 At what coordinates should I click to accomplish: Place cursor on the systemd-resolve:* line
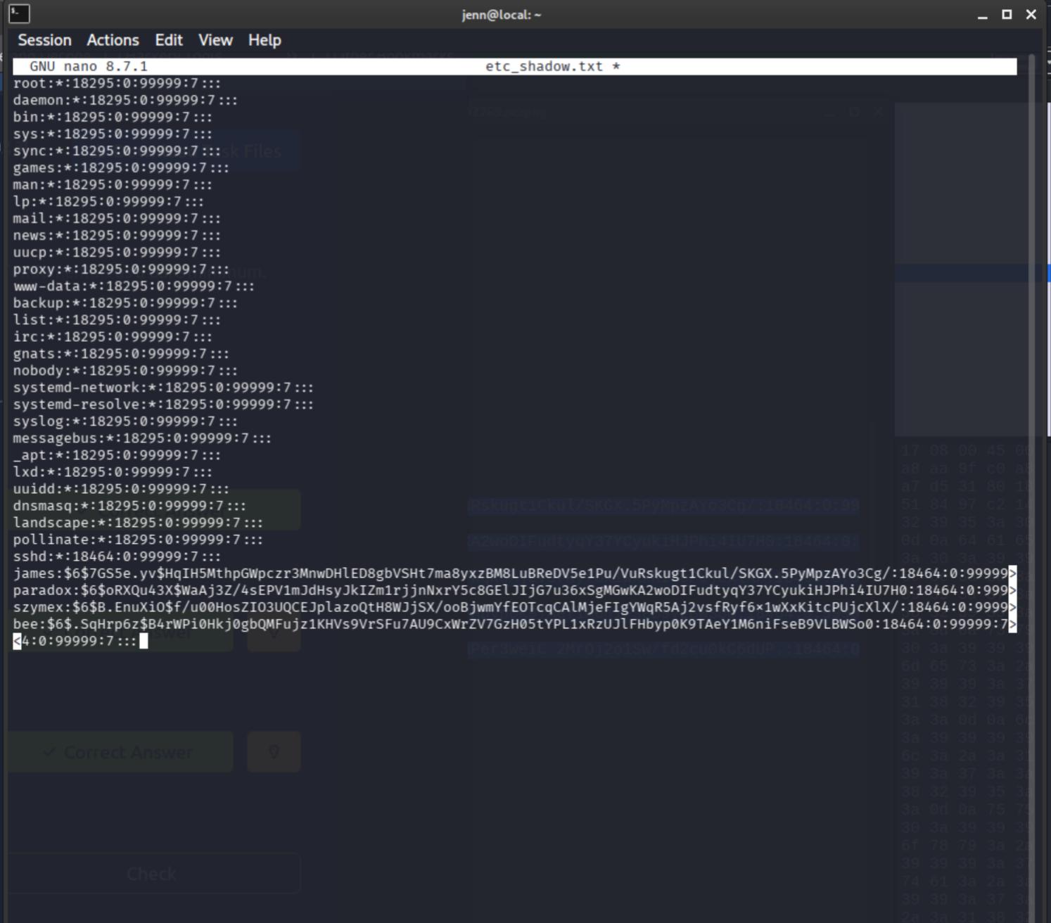pyautogui.click(x=163, y=404)
